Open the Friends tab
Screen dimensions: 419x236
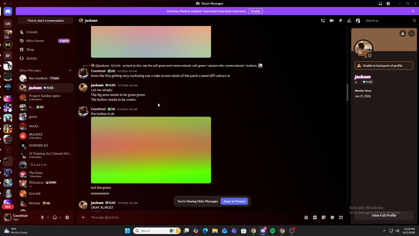tap(46, 32)
